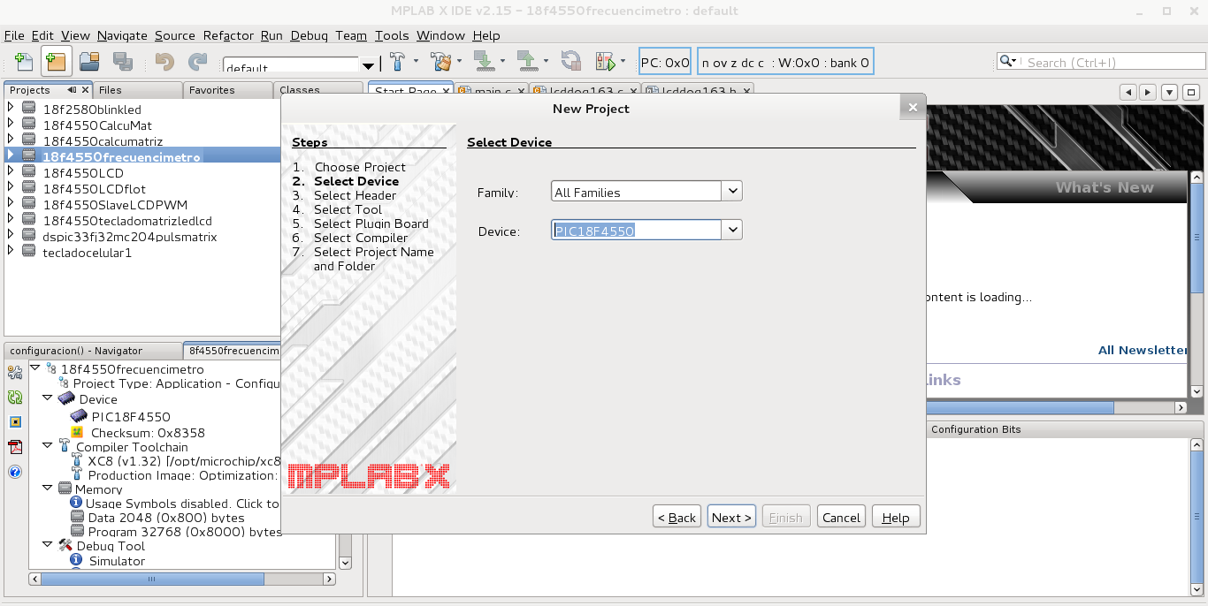Click the Help button in New Project
Screen dimensions: 1208x606
pyautogui.click(x=896, y=517)
